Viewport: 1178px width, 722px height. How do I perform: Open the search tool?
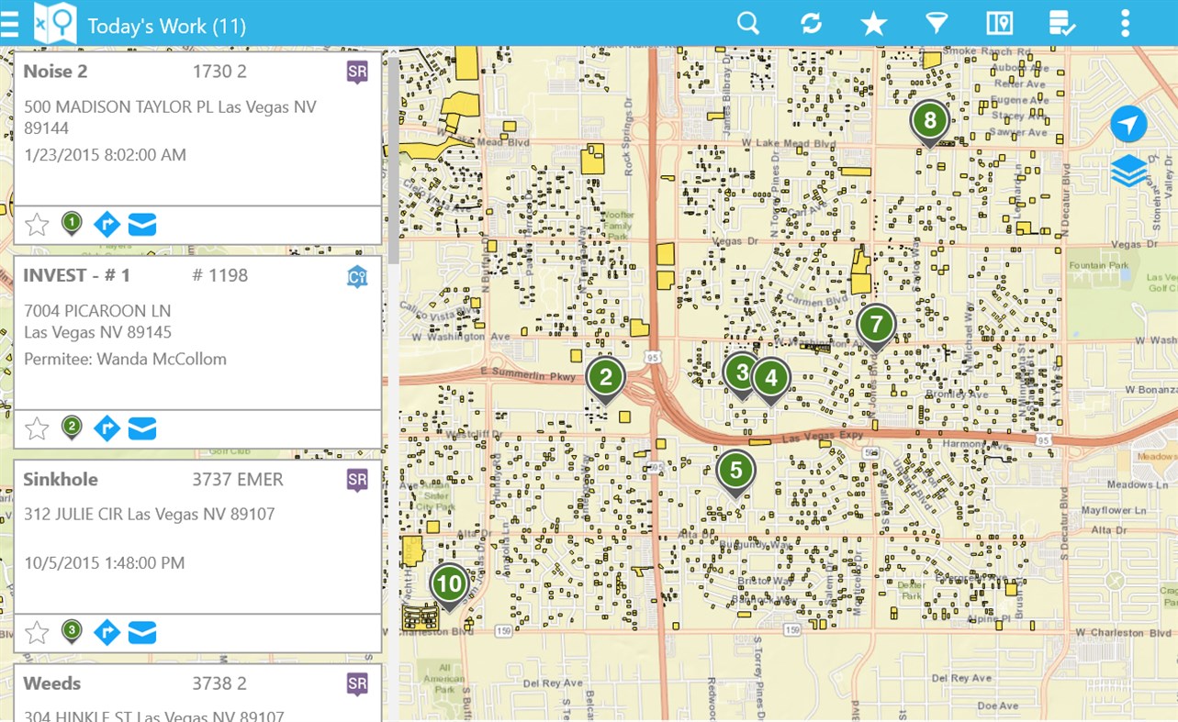(x=748, y=23)
